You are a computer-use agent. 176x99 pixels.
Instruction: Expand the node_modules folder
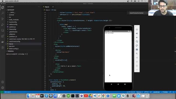pyautogui.click(x=14, y=20)
